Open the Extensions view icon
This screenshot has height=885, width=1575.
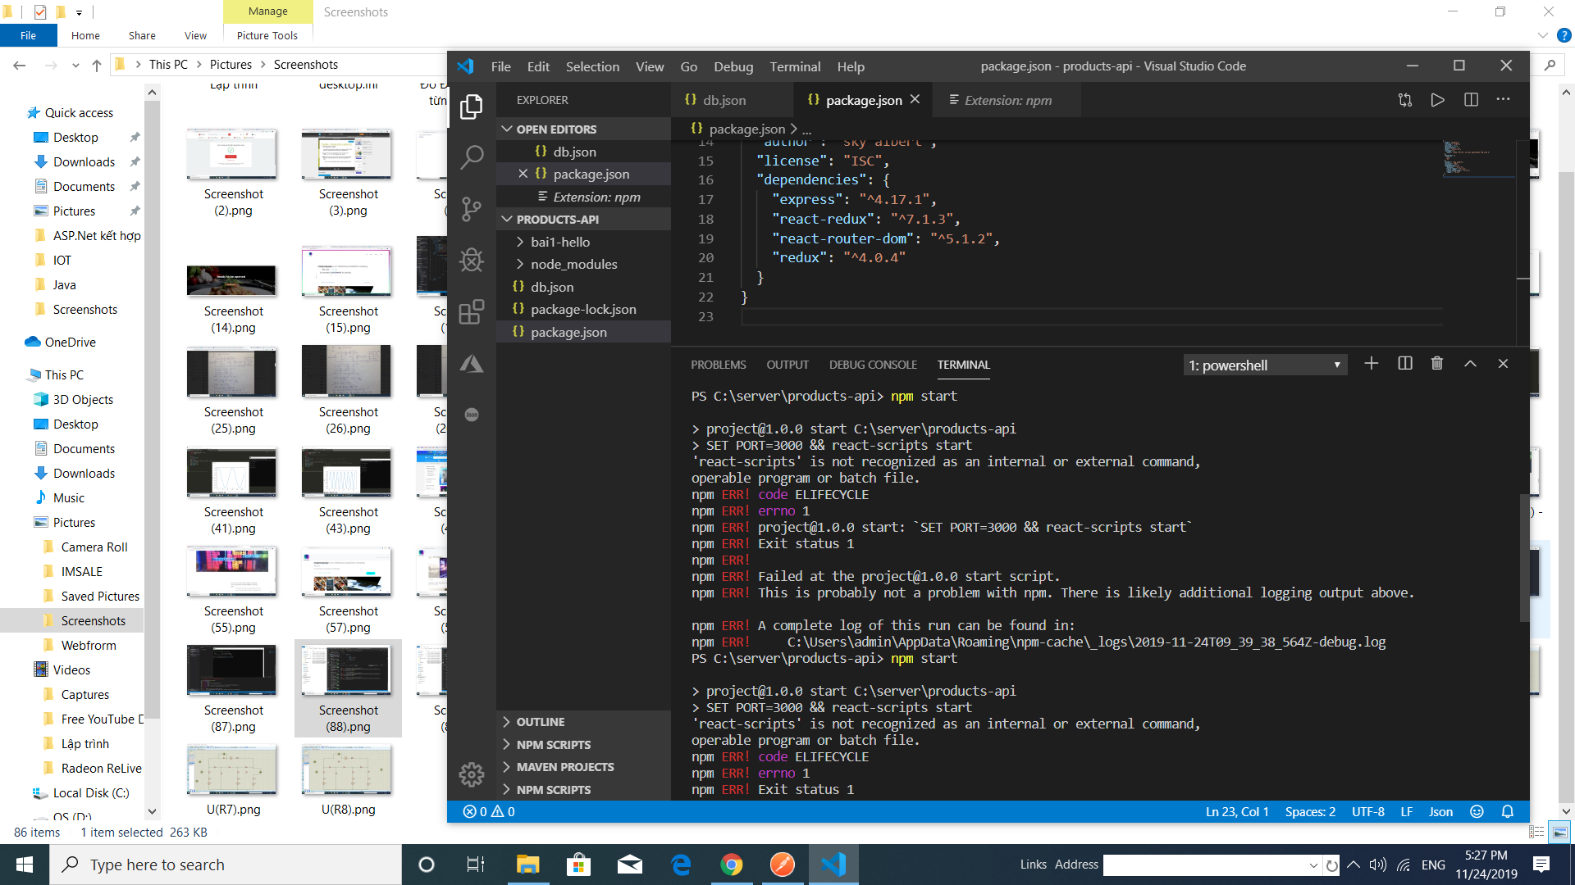coord(472,312)
